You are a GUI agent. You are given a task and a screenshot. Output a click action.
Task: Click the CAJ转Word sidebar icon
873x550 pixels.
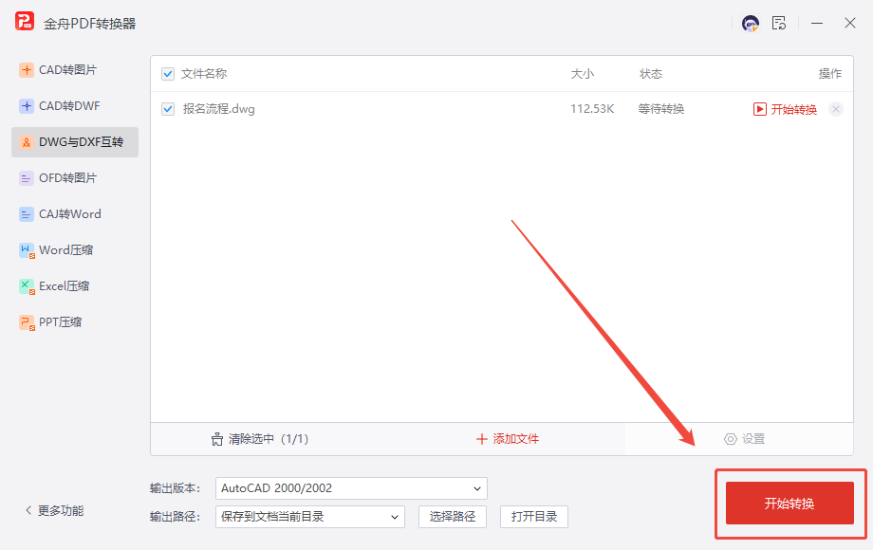(27, 214)
